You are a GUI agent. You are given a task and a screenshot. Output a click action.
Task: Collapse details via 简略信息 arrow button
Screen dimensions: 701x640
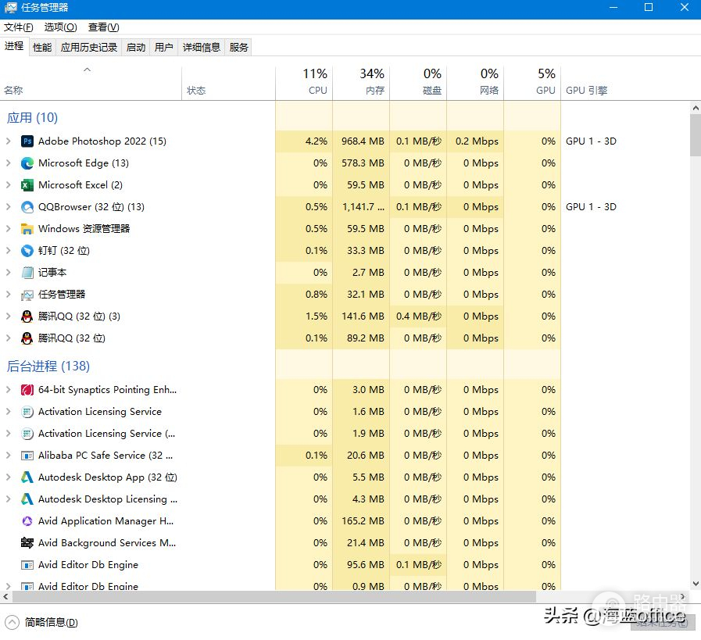(13, 622)
